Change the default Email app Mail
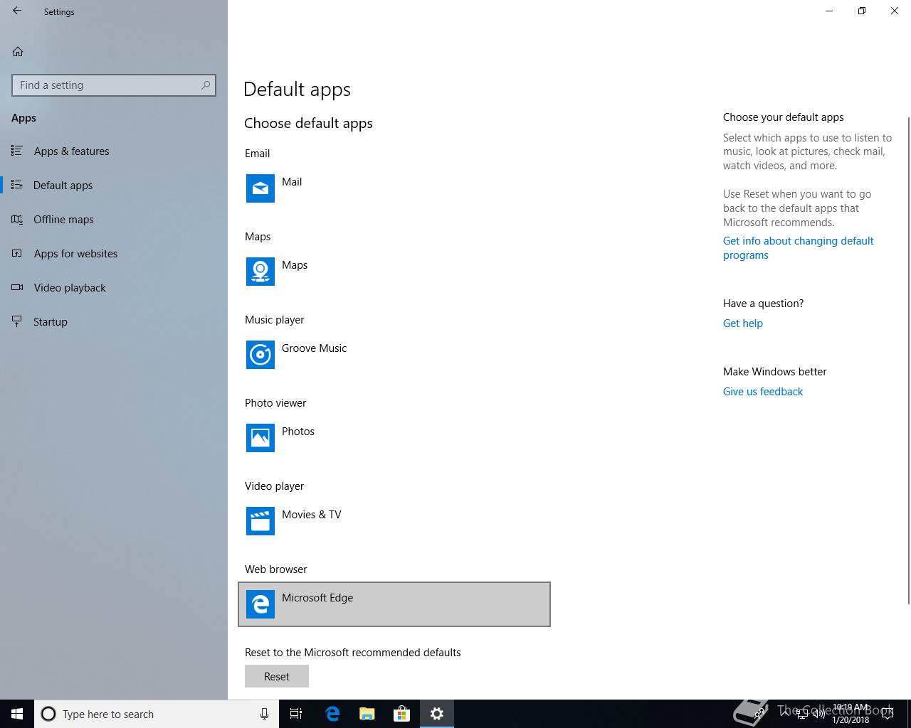Image resolution: width=911 pixels, height=728 pixels. pos(394,188)
